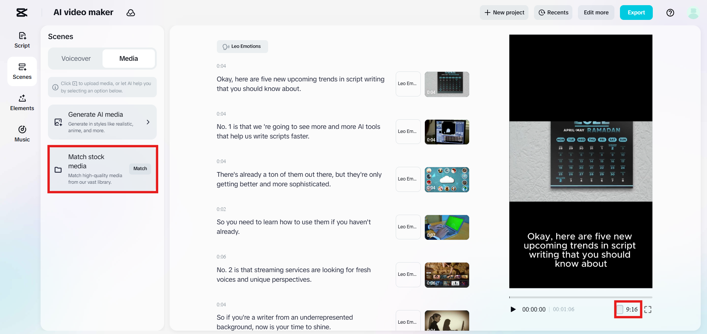The height and width of the screenshot is (334, 707).
Task: Click the 'AI video maker' title
Action: (83, 13)
